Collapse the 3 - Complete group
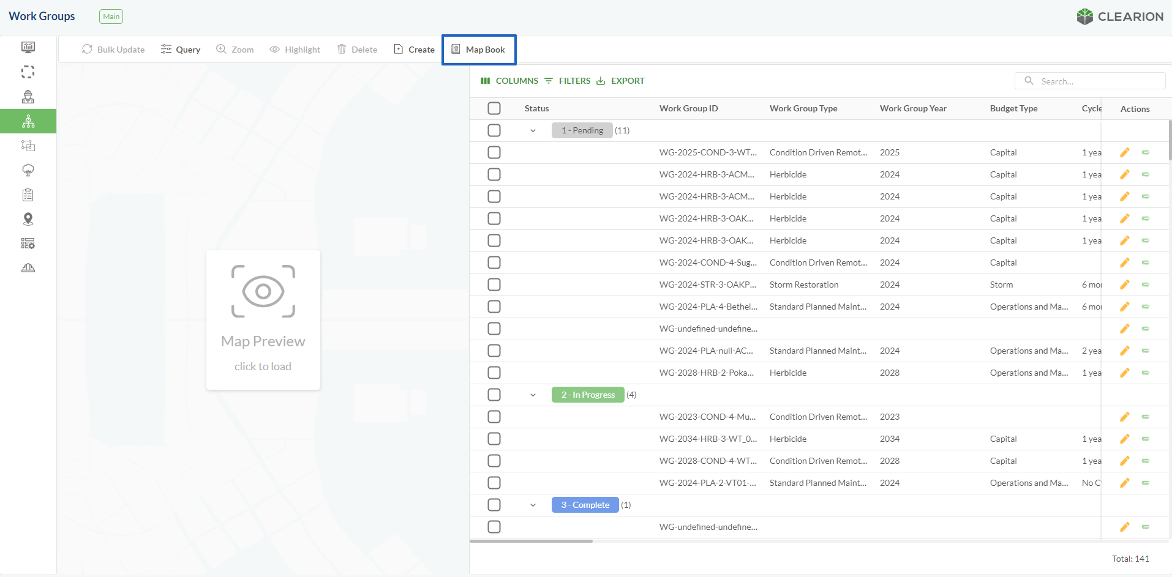Image resolution: width=1172 pixels, height=577 pixels. tap(533, 505)
